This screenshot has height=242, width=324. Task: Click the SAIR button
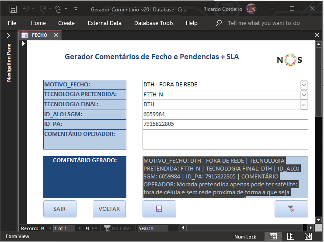60,209
